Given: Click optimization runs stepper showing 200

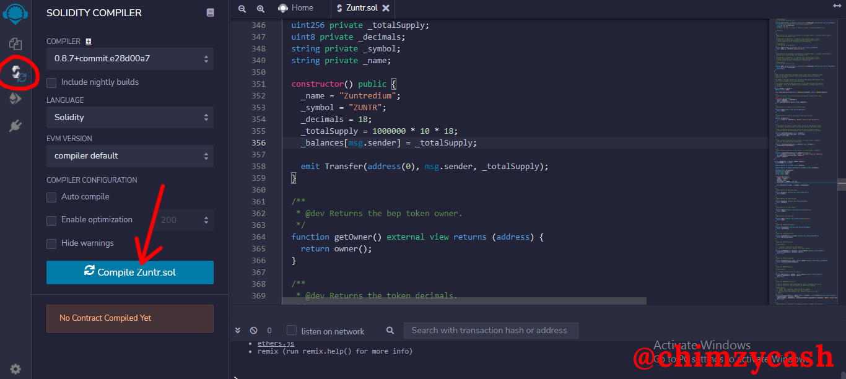Looking at the screenshot, I should point(184,220).
